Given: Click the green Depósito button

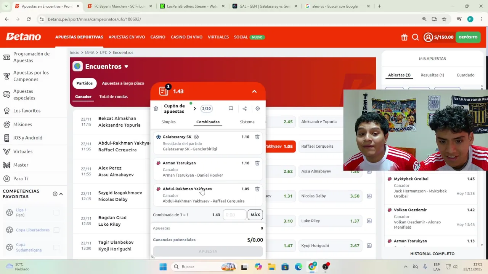Looking at the screenshot, I should [468, 37].
